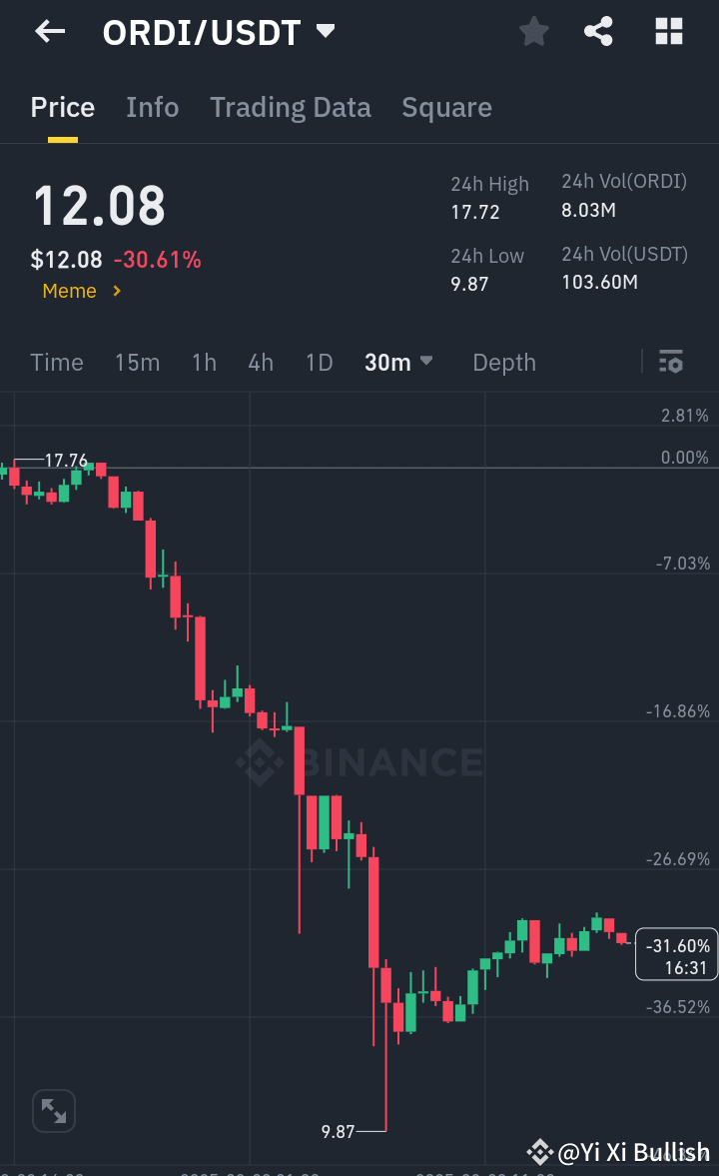The width and height of the screenshot is (719, 1176).
Task: Open the Depth view
Action: (503, 362)
